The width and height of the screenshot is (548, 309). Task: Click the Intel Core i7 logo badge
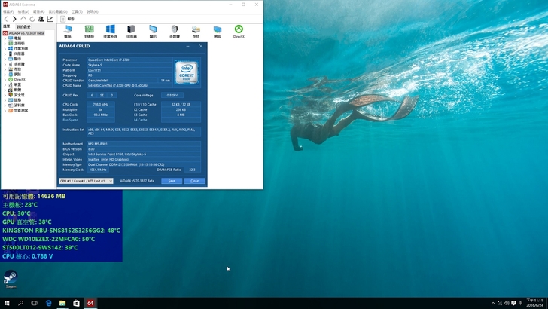pos(185,72)
